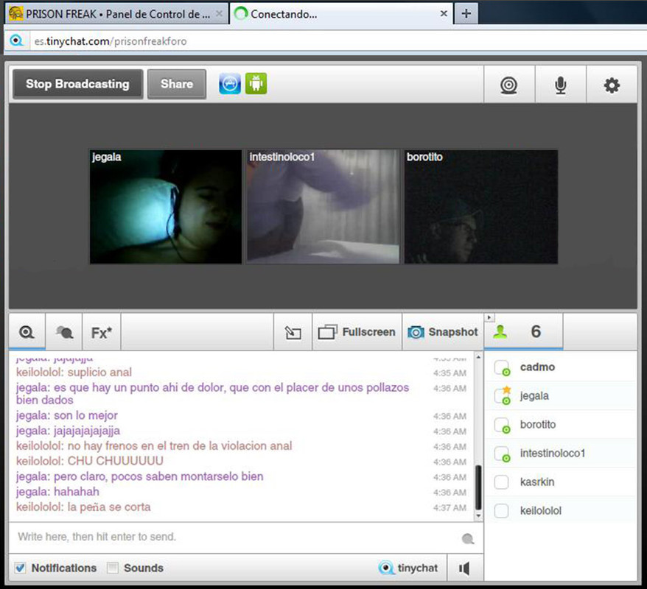Select user keilololol in the list
The height and width of the screenshot is (589, 647).
pos(560,511)
